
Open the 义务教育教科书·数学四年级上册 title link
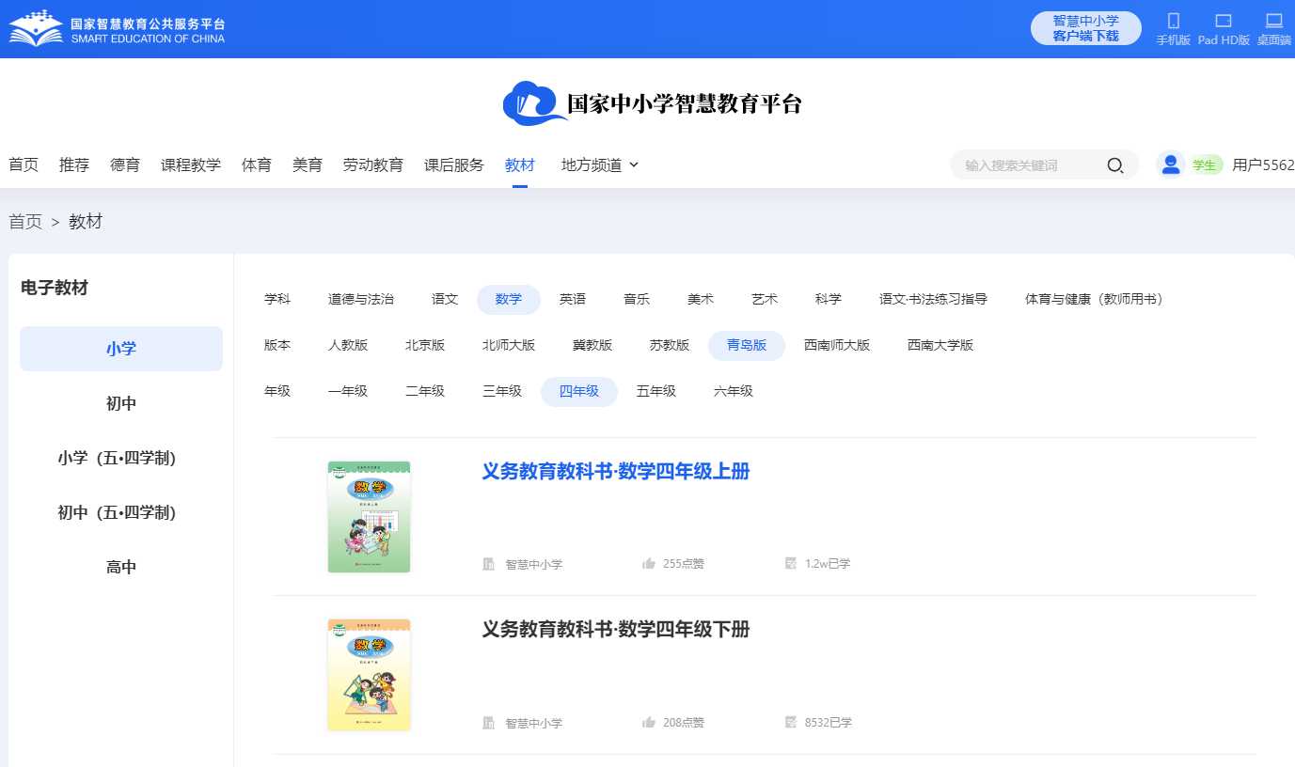(x=616, y=472)
